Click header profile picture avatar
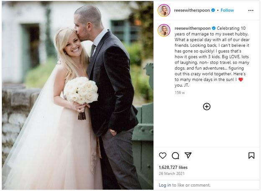This screenshot has height=191, width=261. [x=164, y=10]
